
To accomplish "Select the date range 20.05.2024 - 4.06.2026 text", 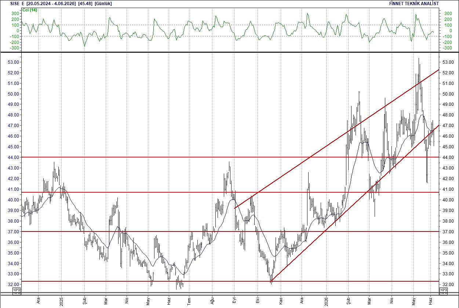I will tap(50, 3).
